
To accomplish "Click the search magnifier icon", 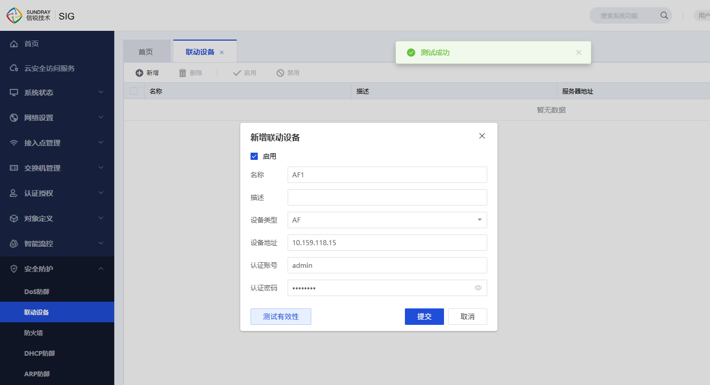I will 664,15.
